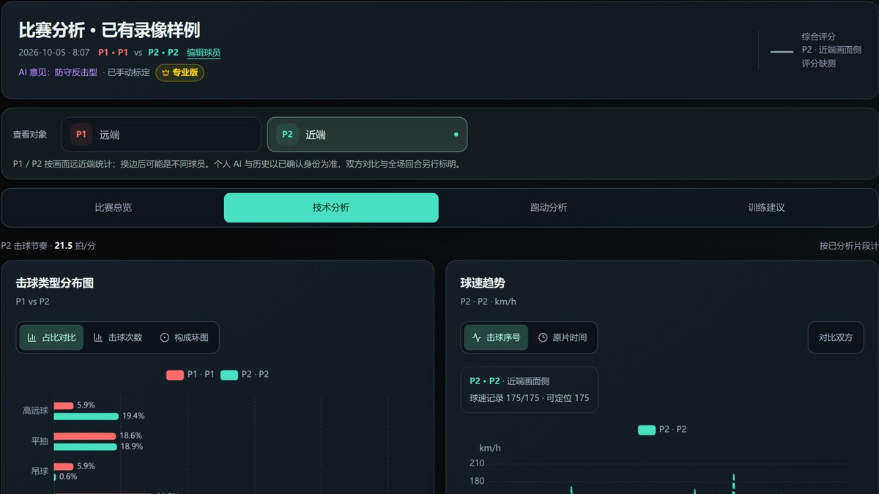Click the 高远球 P1 bar at 5.9%
Image resolution: width=879 pixels, height=494 pixels.
coord(63,405)
